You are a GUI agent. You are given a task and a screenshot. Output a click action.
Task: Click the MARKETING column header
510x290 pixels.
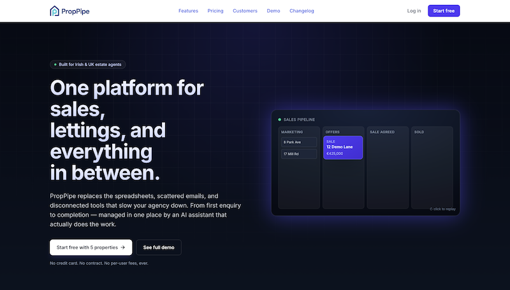(292, 132)
